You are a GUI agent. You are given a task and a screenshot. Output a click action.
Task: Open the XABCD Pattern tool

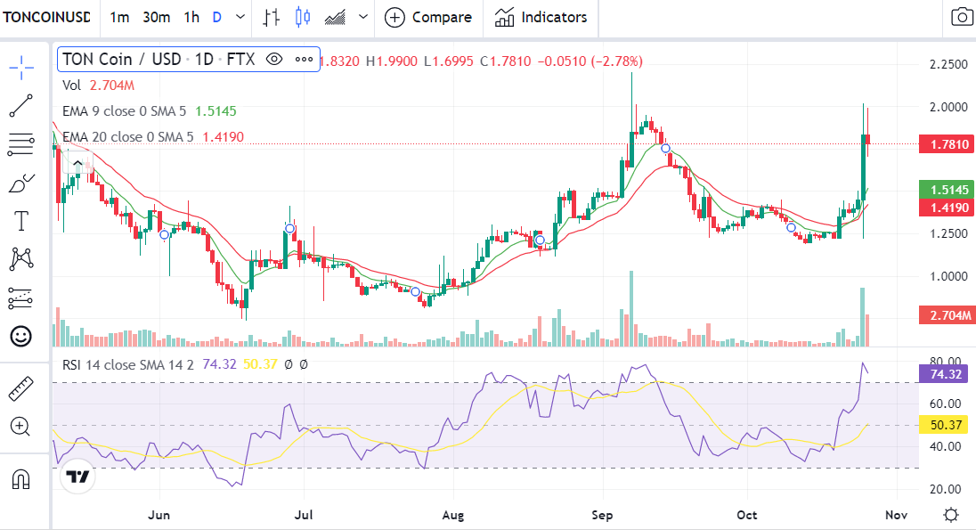21,258
